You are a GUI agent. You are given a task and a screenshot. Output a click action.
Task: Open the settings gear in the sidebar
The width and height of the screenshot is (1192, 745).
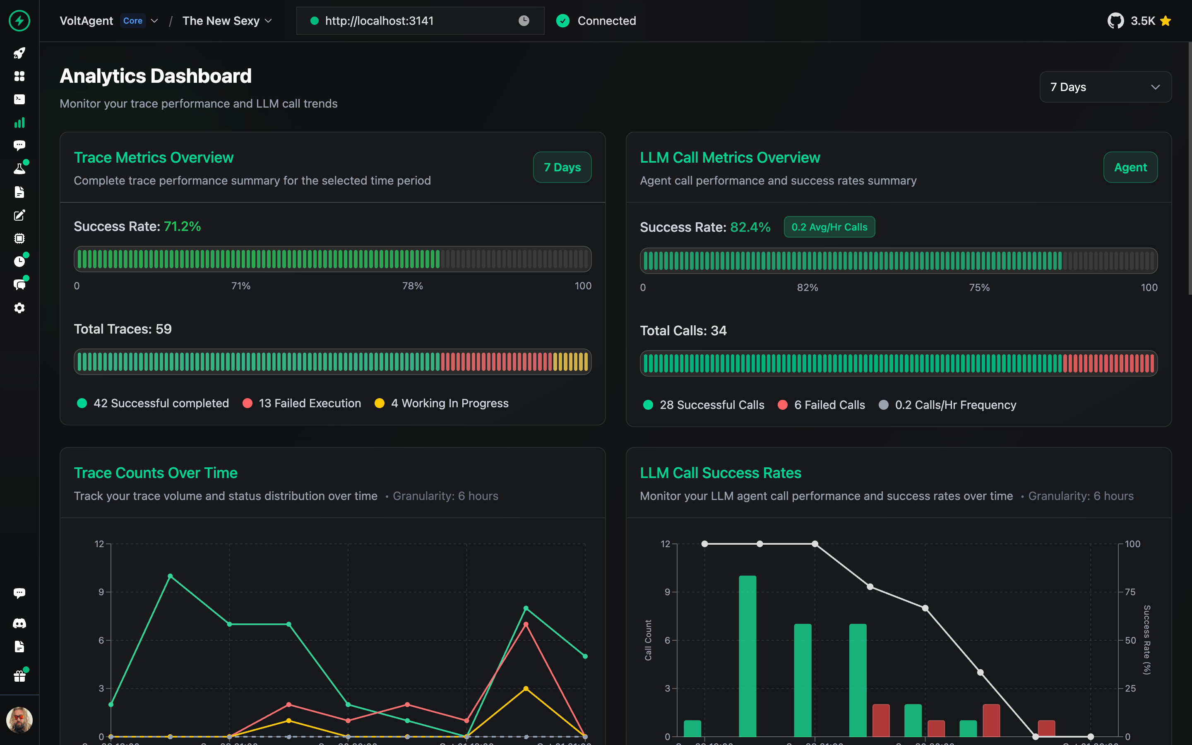pos(19,308)
